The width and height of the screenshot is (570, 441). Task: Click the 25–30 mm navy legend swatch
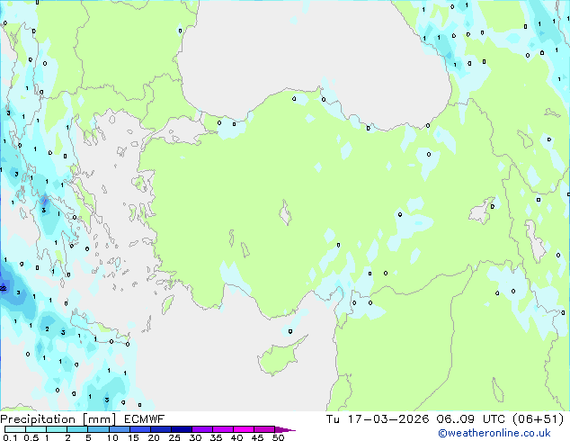(181, 429)
